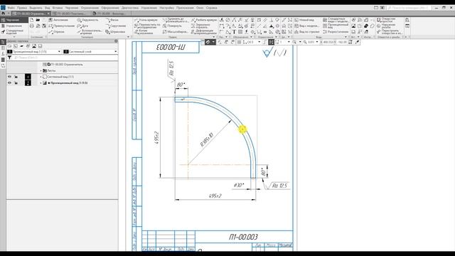Viewport: 455px width, 256px height.
Task: Open the Правка menu
Action: click(22, 8)
